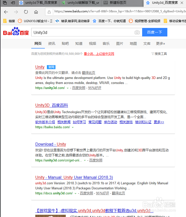Click the browser forward arrow
This screenshot has height=217, width=186.
[x=16, y=12]
